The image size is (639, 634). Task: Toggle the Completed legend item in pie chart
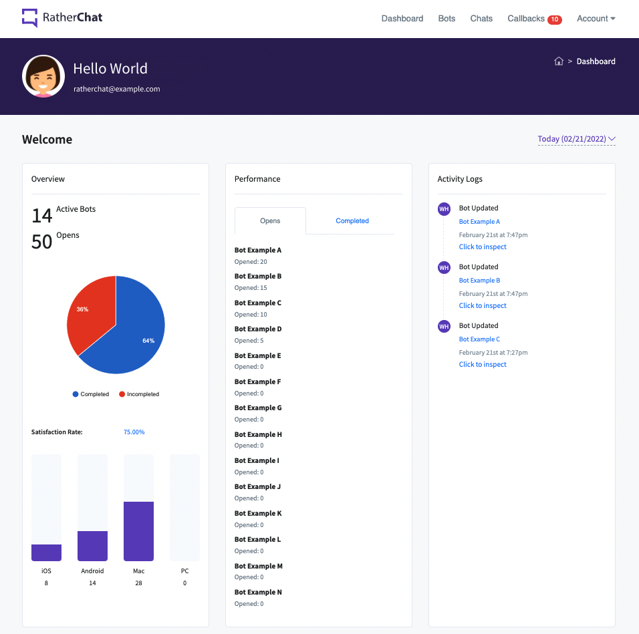(91, 394)
